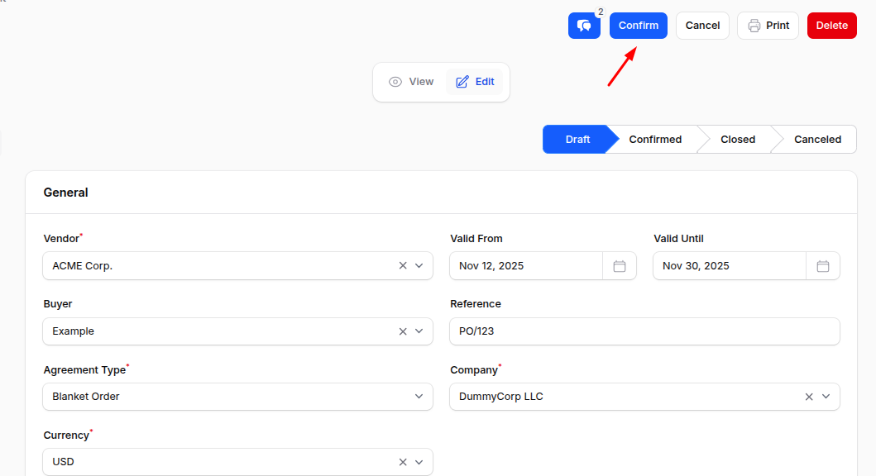This screenshot has height=476, width=876.
Task: Open the messages icon with badge 2
Action: (584, 26)
